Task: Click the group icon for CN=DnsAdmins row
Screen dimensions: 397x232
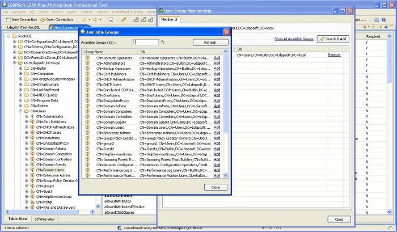Action: coord(88,95)
